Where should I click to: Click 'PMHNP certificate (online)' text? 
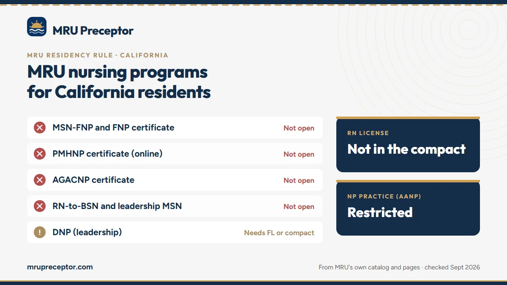(x=107, y=154)
